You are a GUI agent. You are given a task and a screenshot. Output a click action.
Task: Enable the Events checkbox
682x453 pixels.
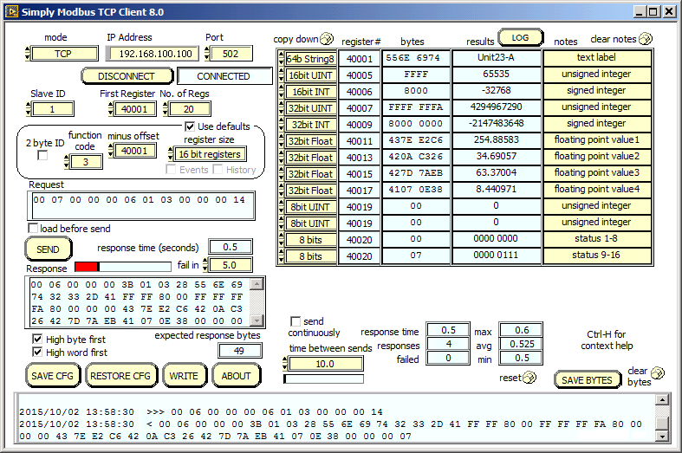171,169
